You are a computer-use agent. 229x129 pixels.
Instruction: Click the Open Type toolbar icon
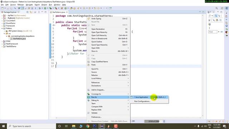[x=71, y=8]
